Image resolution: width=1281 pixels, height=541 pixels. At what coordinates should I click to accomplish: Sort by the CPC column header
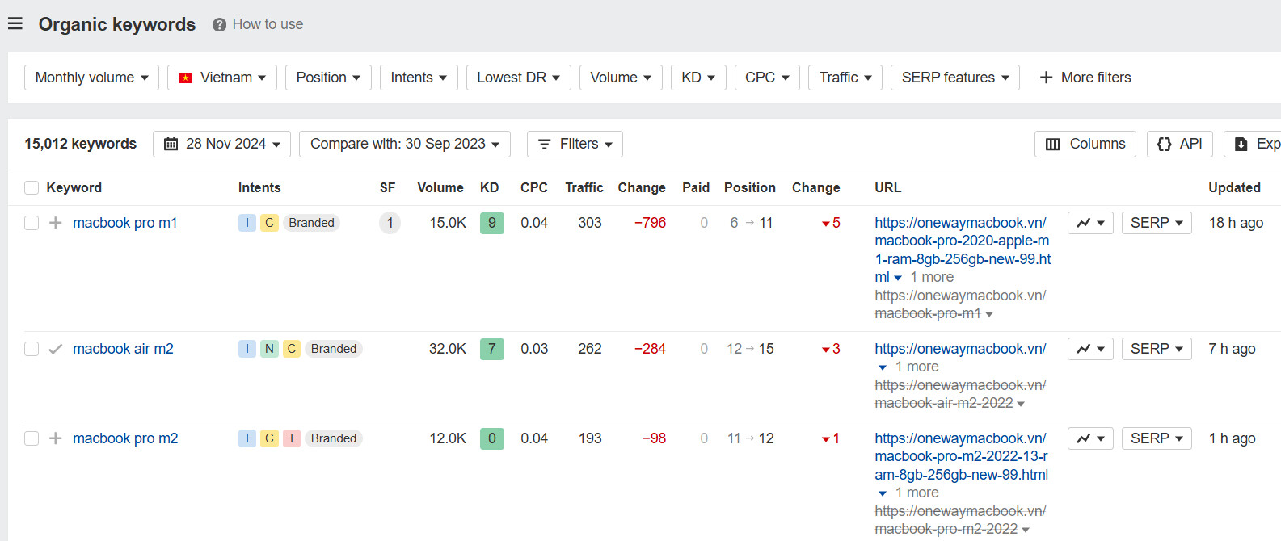(x=534, y=188)
